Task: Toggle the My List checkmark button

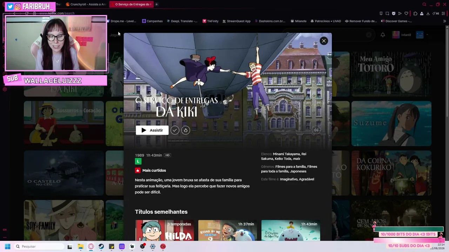Action: tap(175, 130)
